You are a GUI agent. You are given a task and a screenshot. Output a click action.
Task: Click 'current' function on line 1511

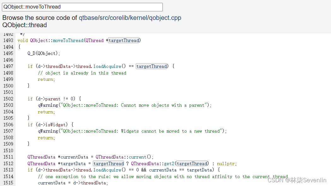(x=138, y=157)
